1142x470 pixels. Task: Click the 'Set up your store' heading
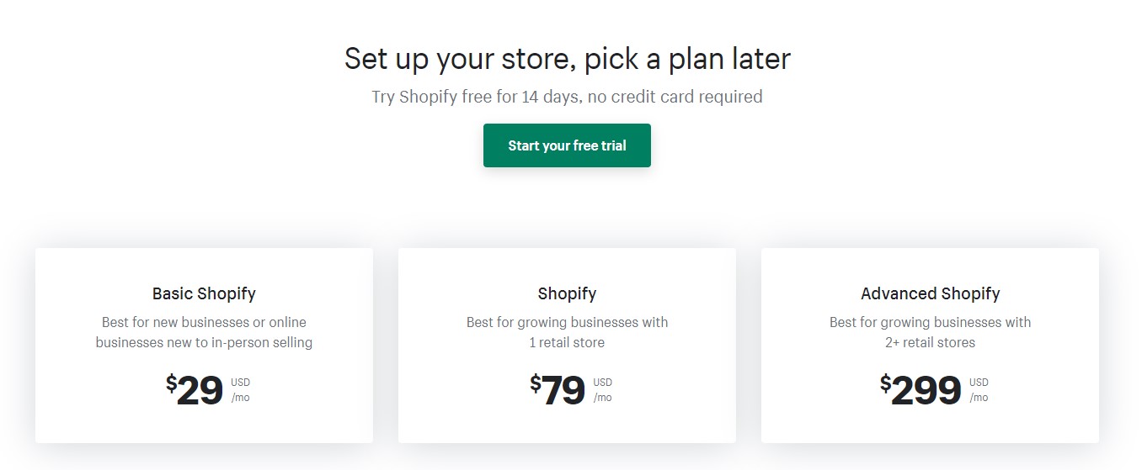pos(567,59)
